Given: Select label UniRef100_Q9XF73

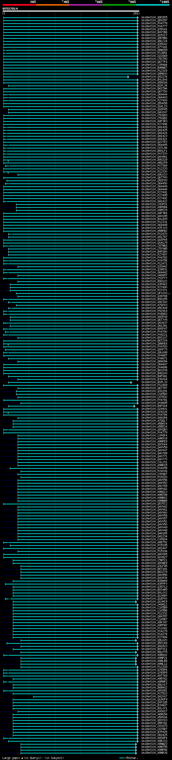Looking at the screenshot, I should (x=154, y=349).
